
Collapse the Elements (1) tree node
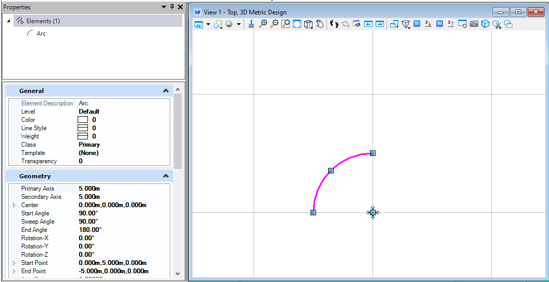pyautogui.click(x=8, y=21)
